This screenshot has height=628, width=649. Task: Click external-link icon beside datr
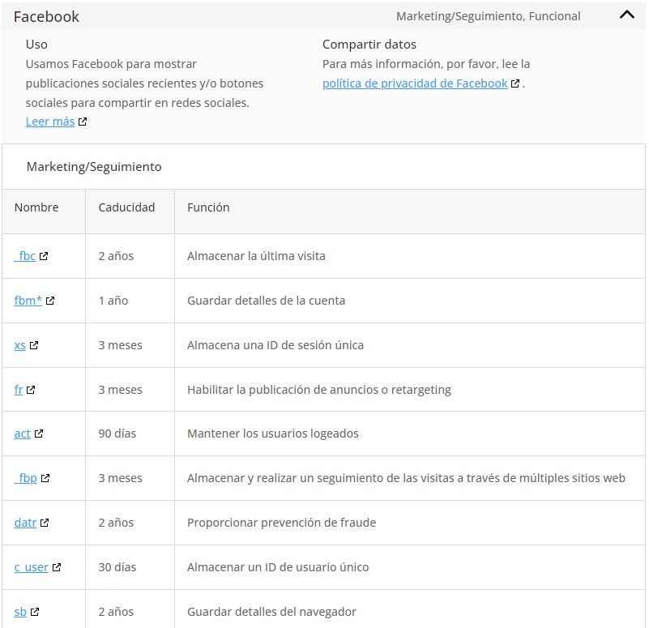[x=45, y=523]
